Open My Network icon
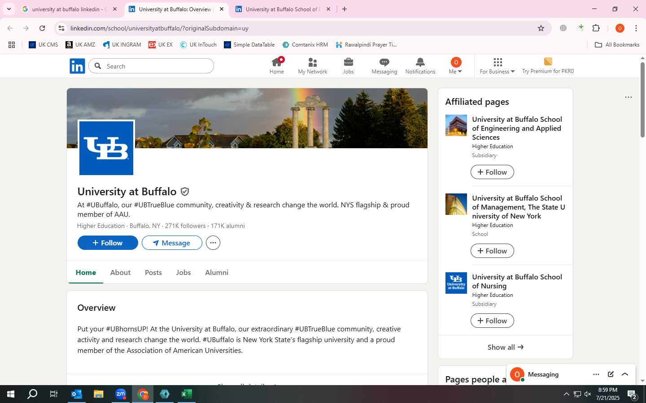Screen dimensions: 646x403 [x=313, y=66]
